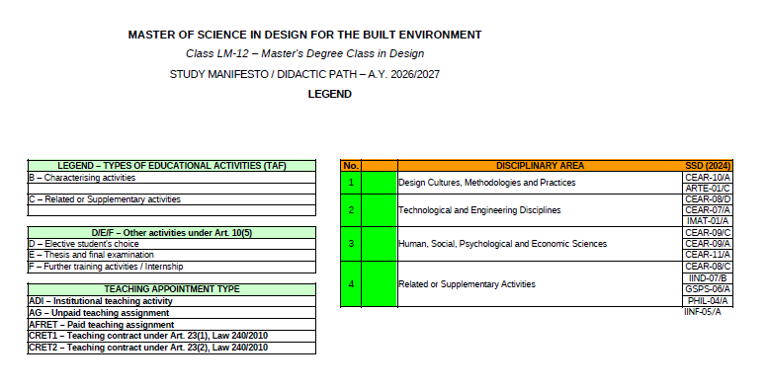This screenshot has height=390, width=767.
Task: Select the row 'D – Elective student's choice'
Action: click(172, 244)
